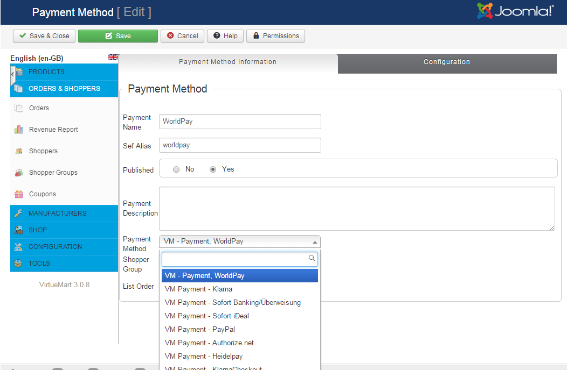The height and width of the screenshot is (370, 567).
Task: Expand the TOOLS menu section
Action: pos(64,263)
